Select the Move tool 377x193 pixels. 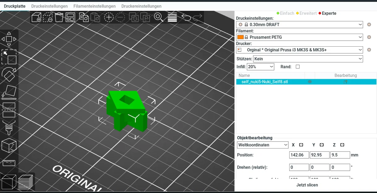coord(9,39)
